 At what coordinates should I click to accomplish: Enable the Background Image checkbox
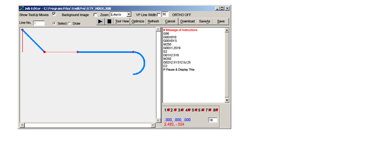(95, 15)
